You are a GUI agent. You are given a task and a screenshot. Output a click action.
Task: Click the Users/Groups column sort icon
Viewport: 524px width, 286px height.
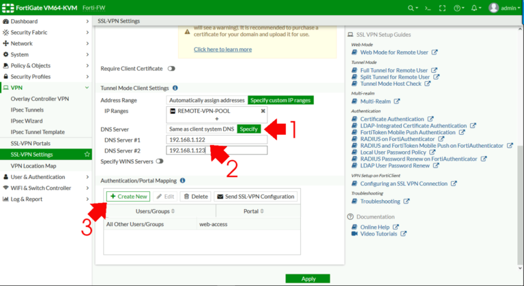coord(173,211)
